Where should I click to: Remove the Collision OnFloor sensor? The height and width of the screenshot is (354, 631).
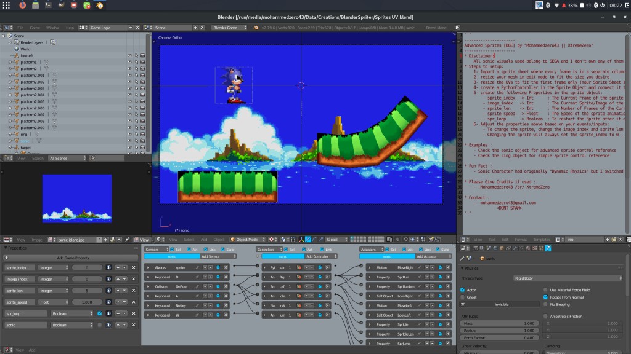[226, 286]
